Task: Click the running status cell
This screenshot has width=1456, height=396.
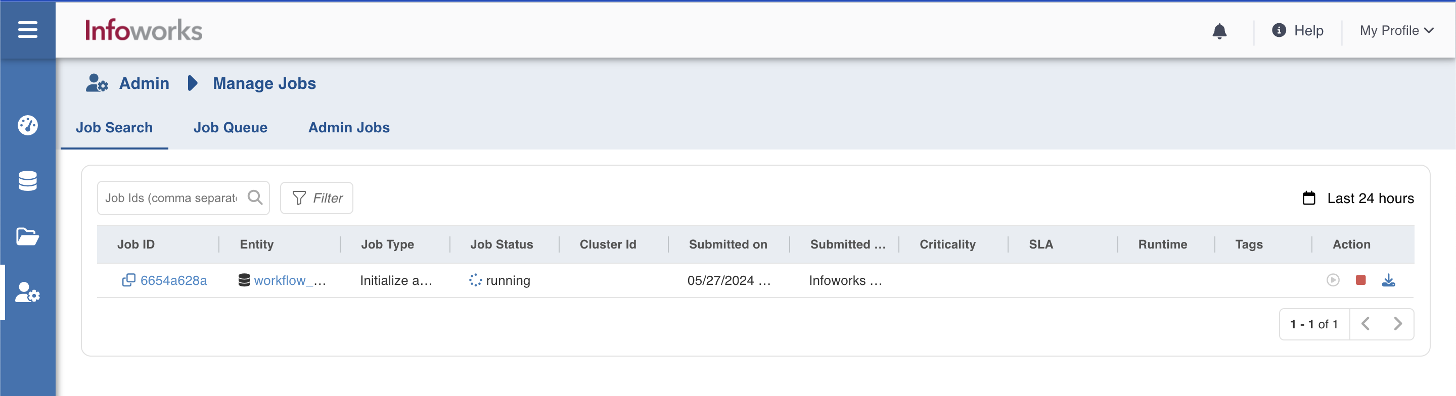Action: click(499, 280)
